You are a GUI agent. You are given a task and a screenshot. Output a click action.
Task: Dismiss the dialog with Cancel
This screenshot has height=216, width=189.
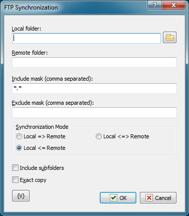point(158,198)
